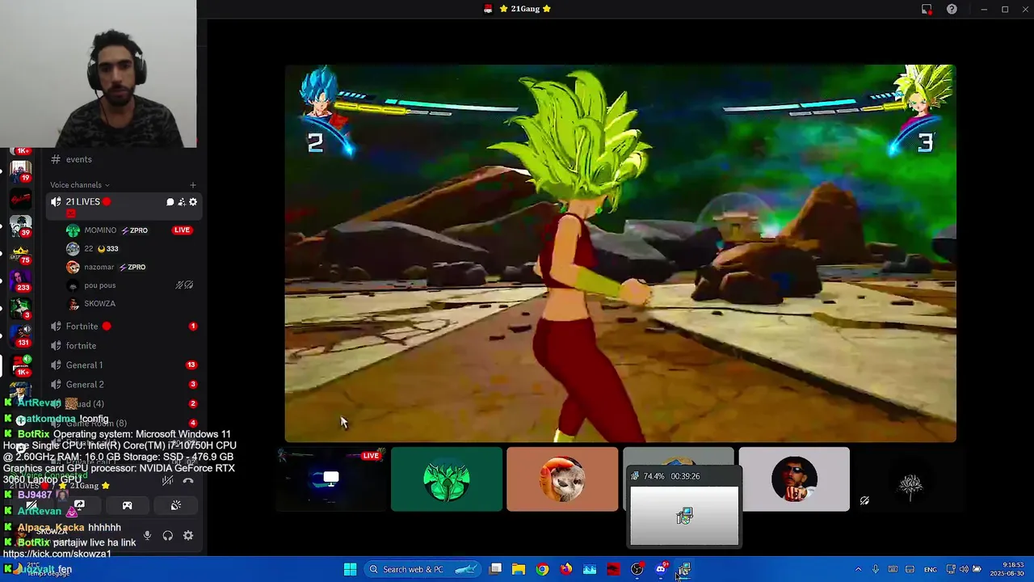Click the installer icon on the taskbar
Screen dimensions: 1034x582
tap(684, 569)
